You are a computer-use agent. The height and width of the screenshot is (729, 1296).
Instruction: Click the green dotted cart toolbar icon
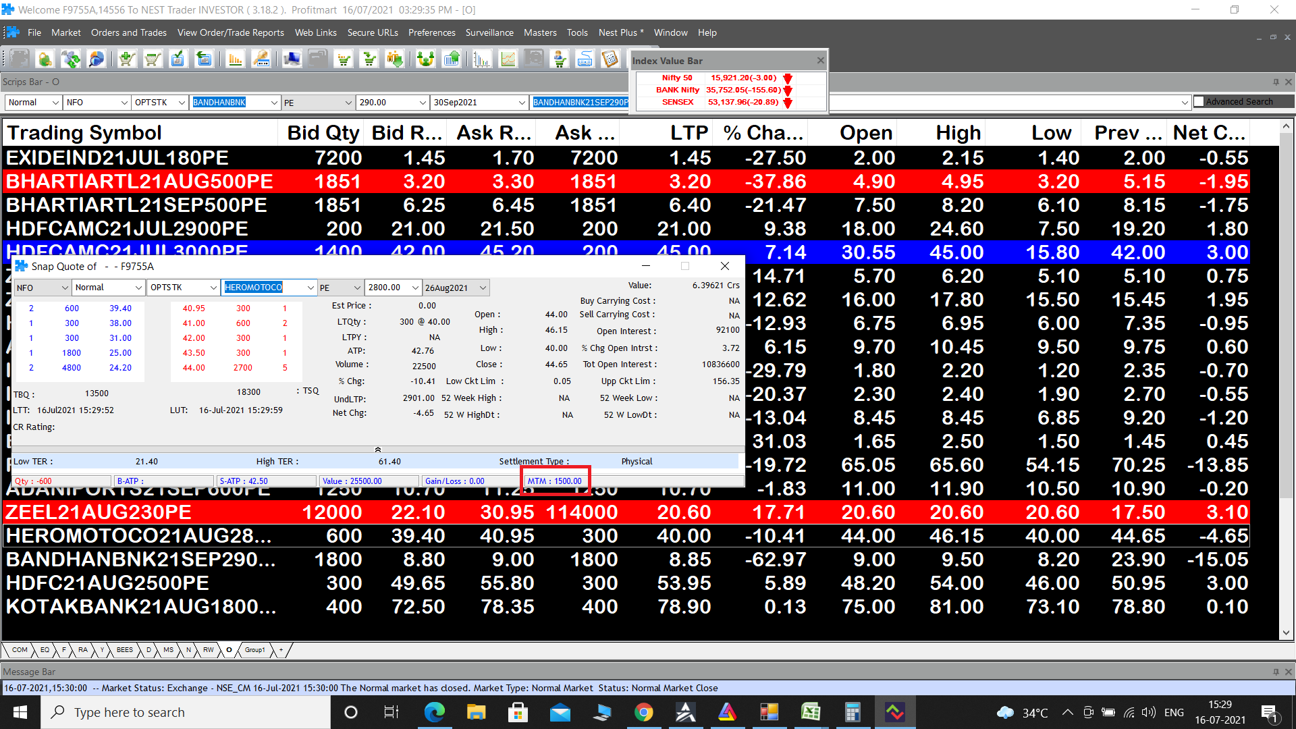point(344,59)
